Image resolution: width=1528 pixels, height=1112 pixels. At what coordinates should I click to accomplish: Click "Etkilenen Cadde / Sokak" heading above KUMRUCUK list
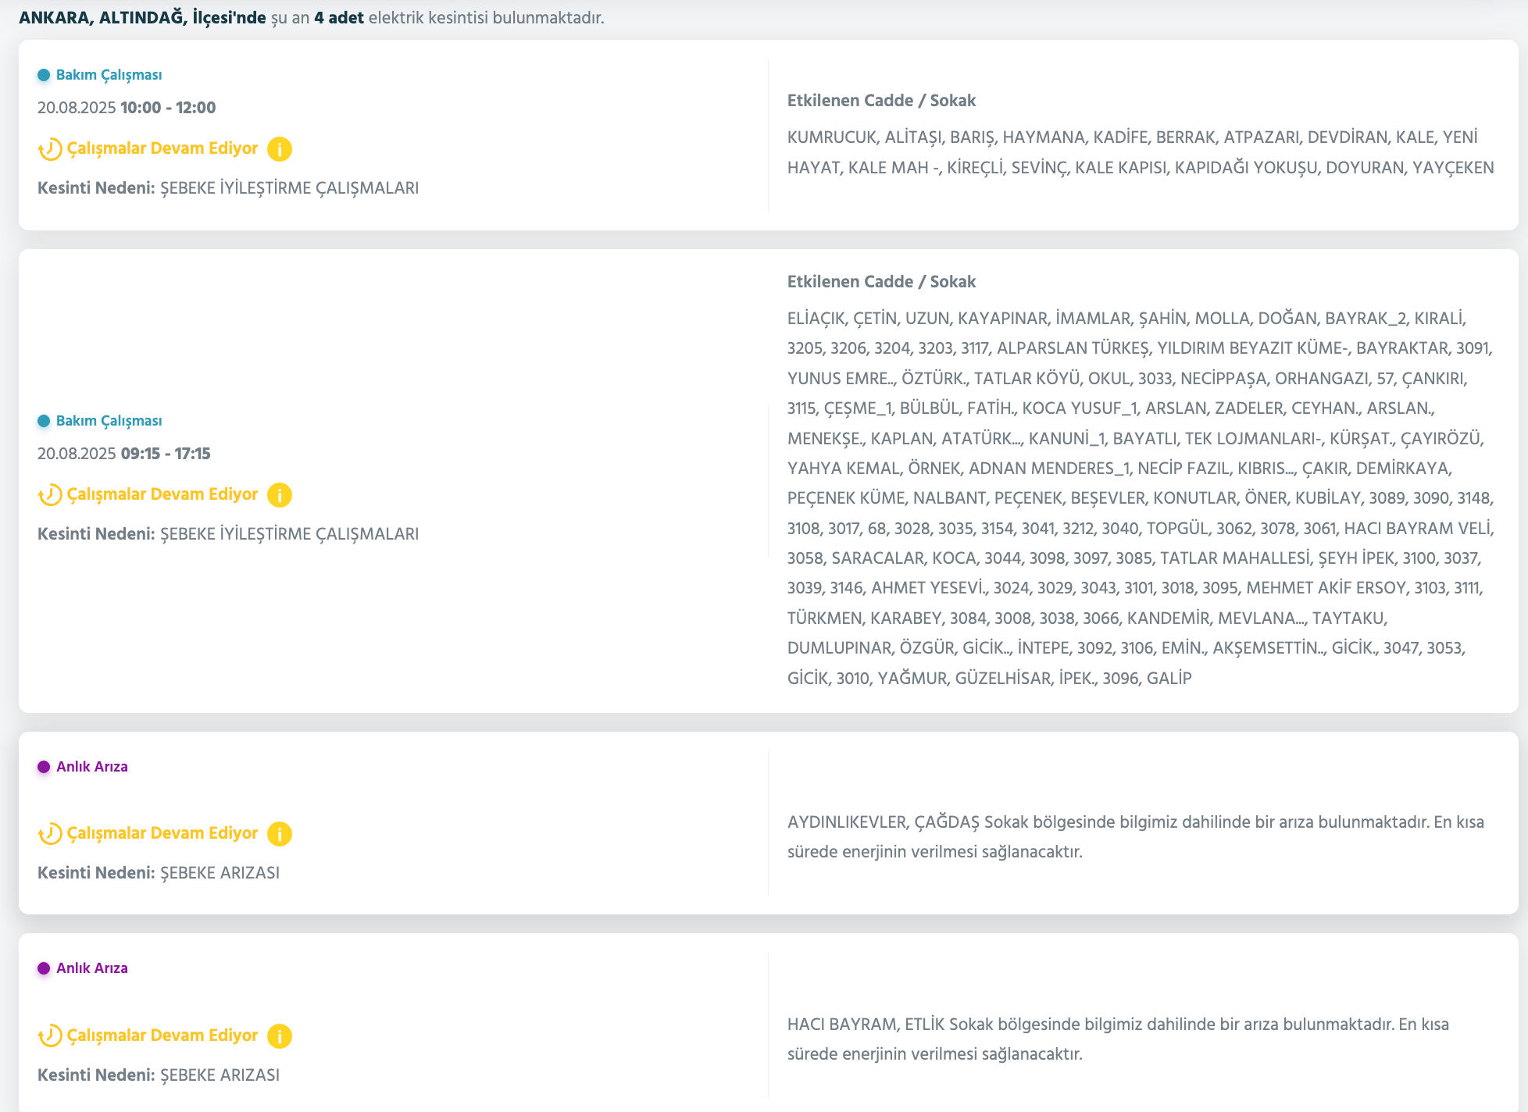tap(881, 101)
